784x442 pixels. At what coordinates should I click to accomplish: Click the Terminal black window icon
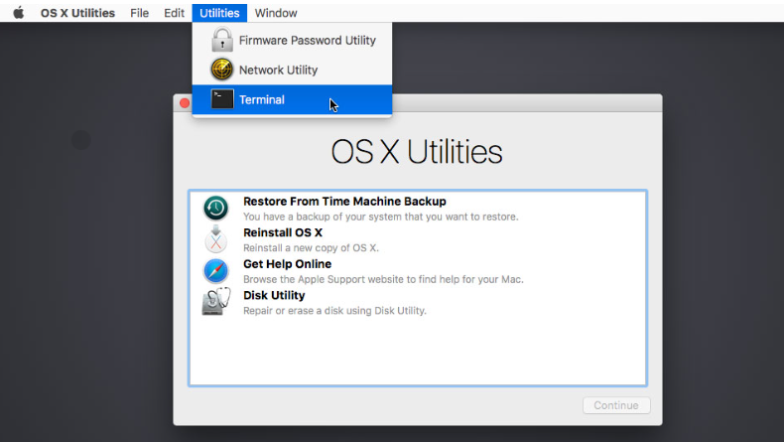click(222, 99)
